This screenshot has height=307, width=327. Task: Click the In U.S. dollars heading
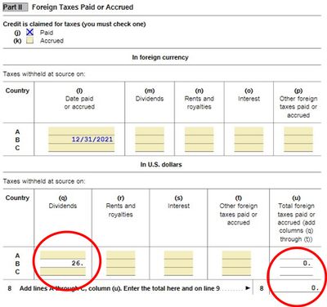click(x=161, y=164)
